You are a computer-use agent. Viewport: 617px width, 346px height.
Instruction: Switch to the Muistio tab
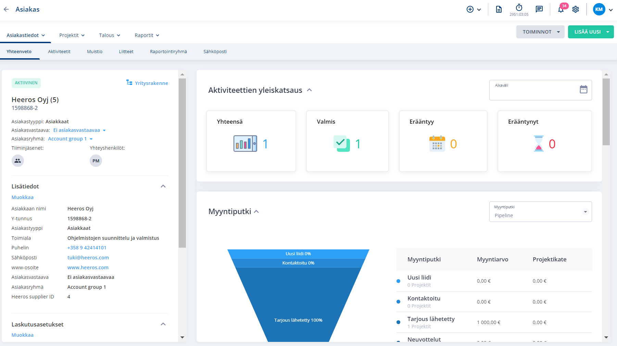coord(95,51)
